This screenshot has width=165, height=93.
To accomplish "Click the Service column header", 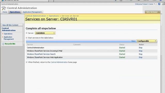I will tap(30, 45).
